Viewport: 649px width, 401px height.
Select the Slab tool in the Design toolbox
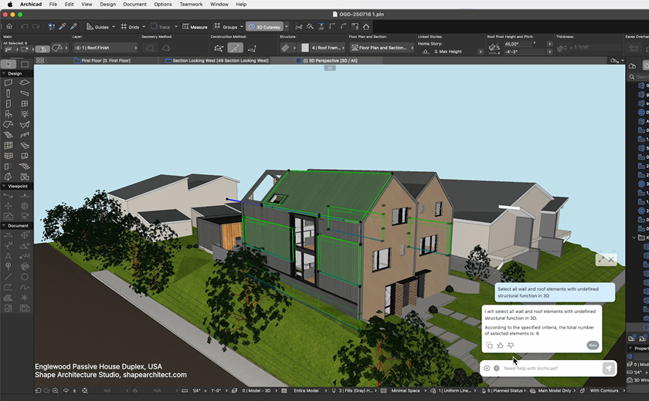(x=25, y=83)
